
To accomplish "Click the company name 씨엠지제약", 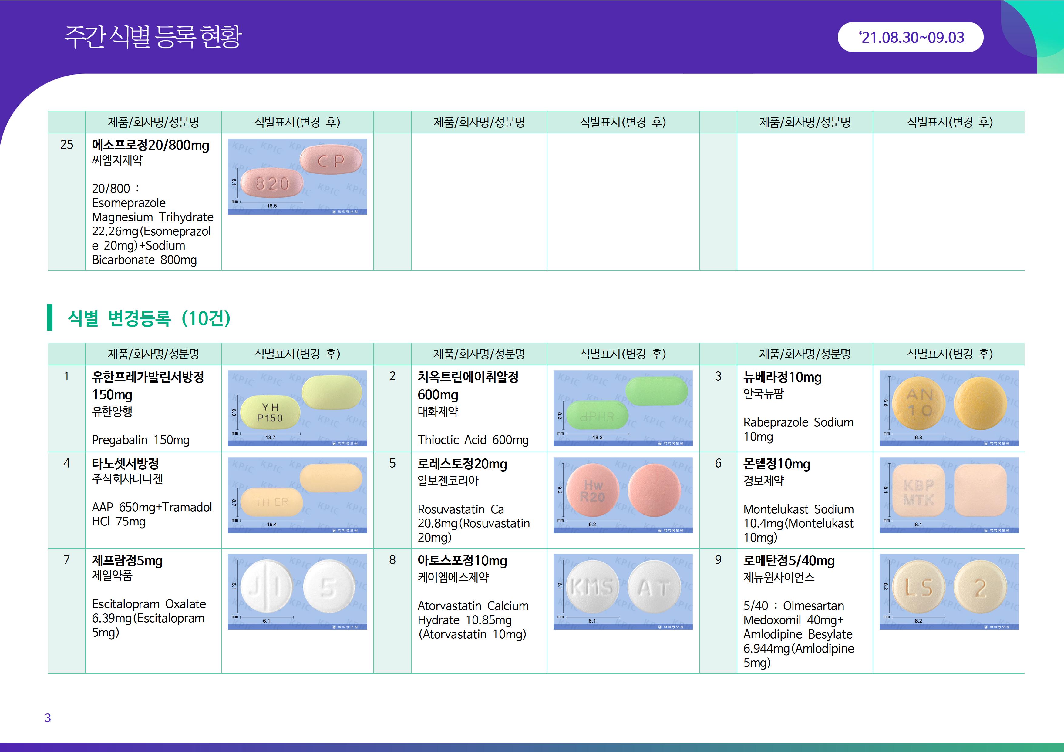I will pos(117,160).
